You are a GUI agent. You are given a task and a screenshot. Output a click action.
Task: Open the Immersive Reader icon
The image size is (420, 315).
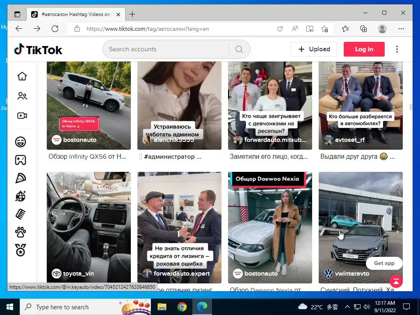tap(310, 29)
